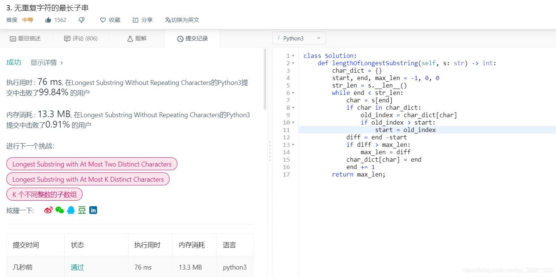Image resolution: width=556 pixels, height=277 pixels.
Task: Open Longest Substring with At Most Two Distinct Characters
Action: click(92, 164)
